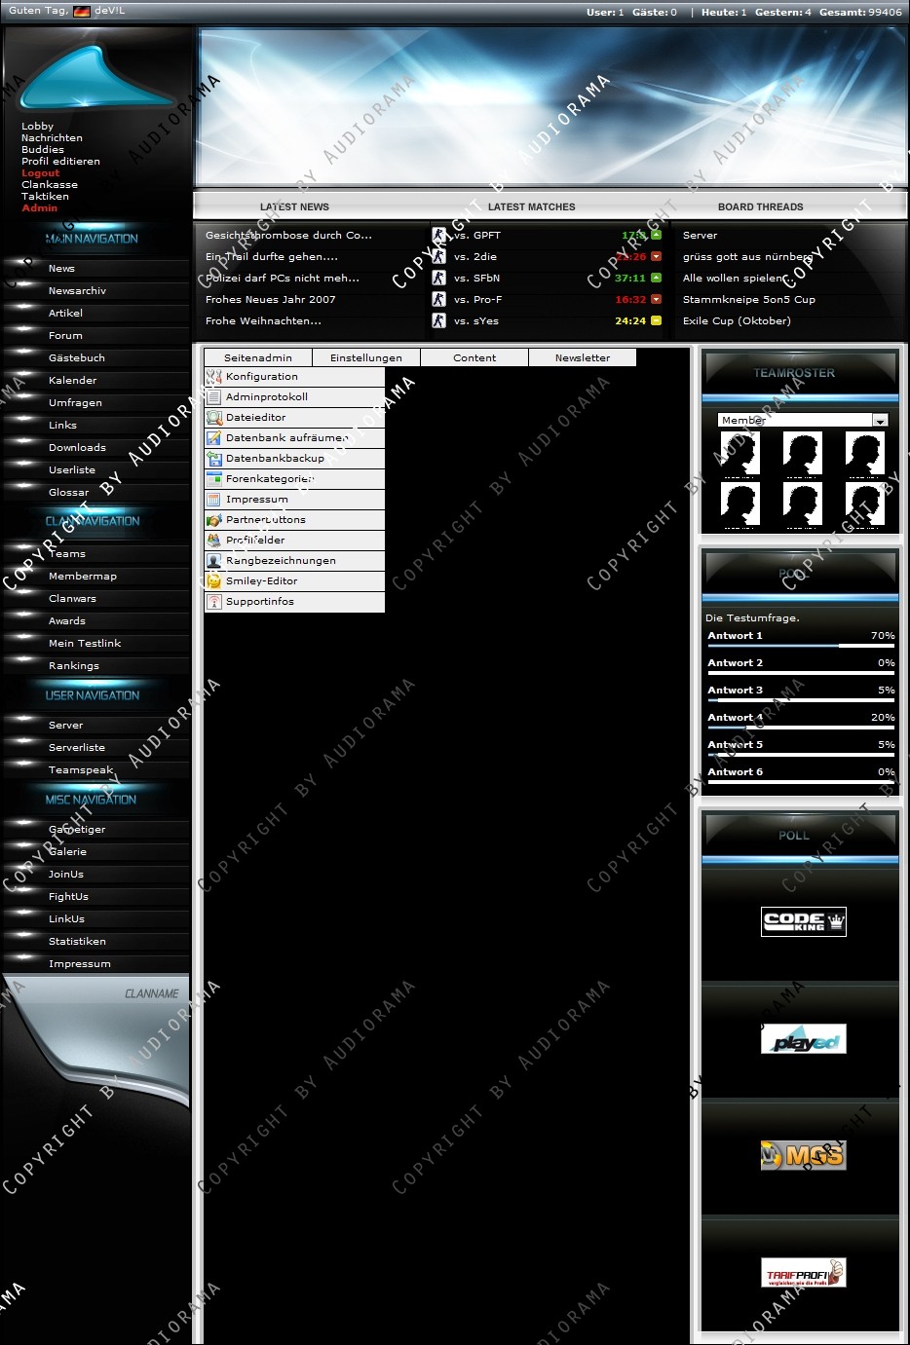Click the Dateieditor icon
910x1345 pixels.
(213, 418)
